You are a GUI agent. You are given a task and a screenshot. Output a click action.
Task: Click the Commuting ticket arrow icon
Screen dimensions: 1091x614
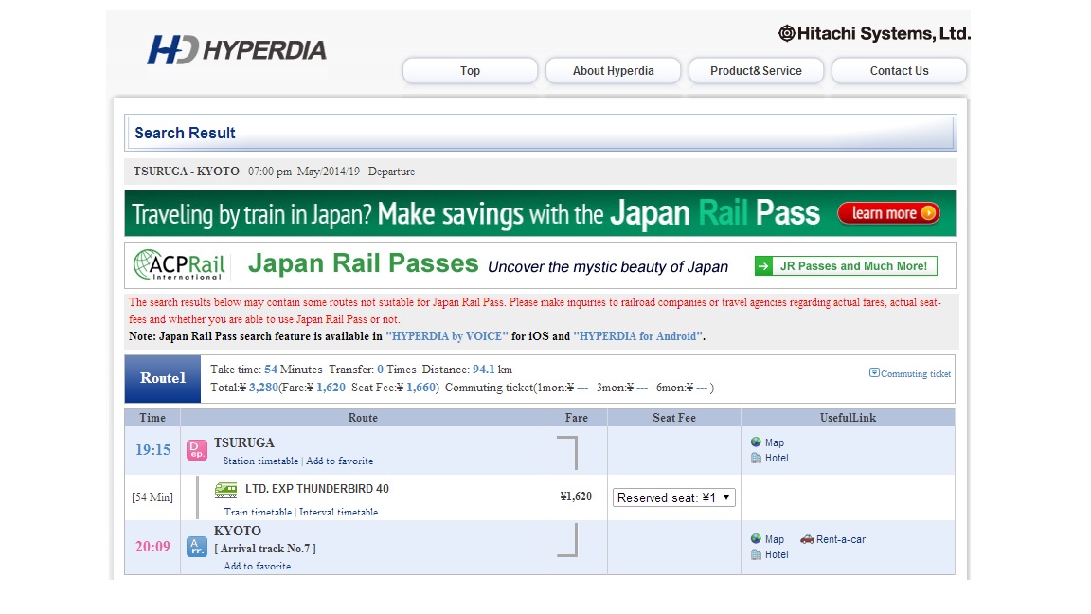[x=874, y=372]
